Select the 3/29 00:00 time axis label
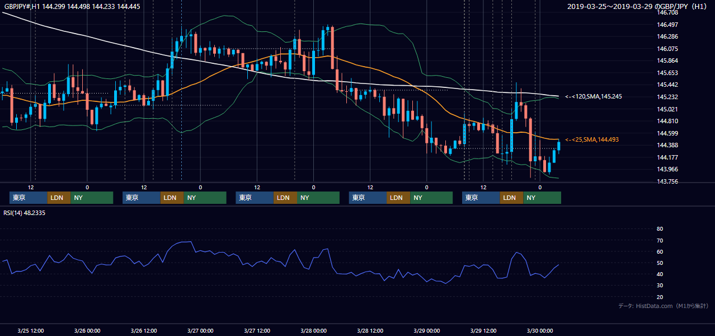The image size is (715, 336). (426, 330)
